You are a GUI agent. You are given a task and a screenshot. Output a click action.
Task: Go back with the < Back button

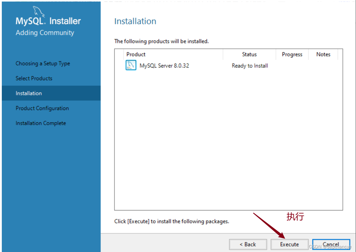click(248, 244)
